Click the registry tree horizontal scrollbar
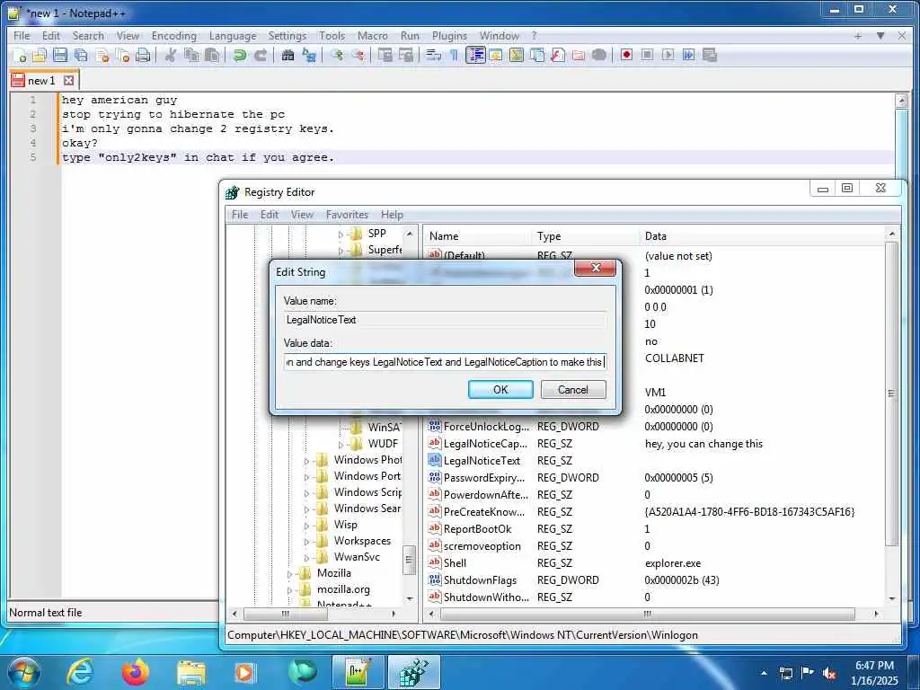 (285, 614)
